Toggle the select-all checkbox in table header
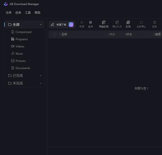 pyautogui.click(x=55, y=34)
